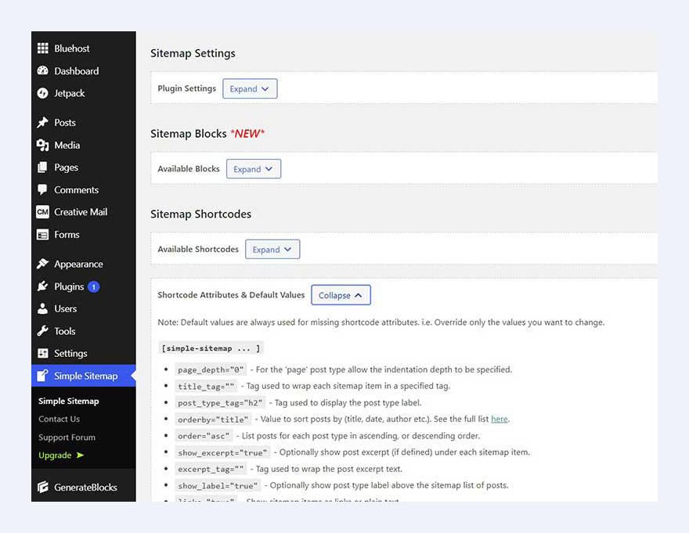Open the GenerateBlocks menu
The image size is (689, 533).
point(84,487)
